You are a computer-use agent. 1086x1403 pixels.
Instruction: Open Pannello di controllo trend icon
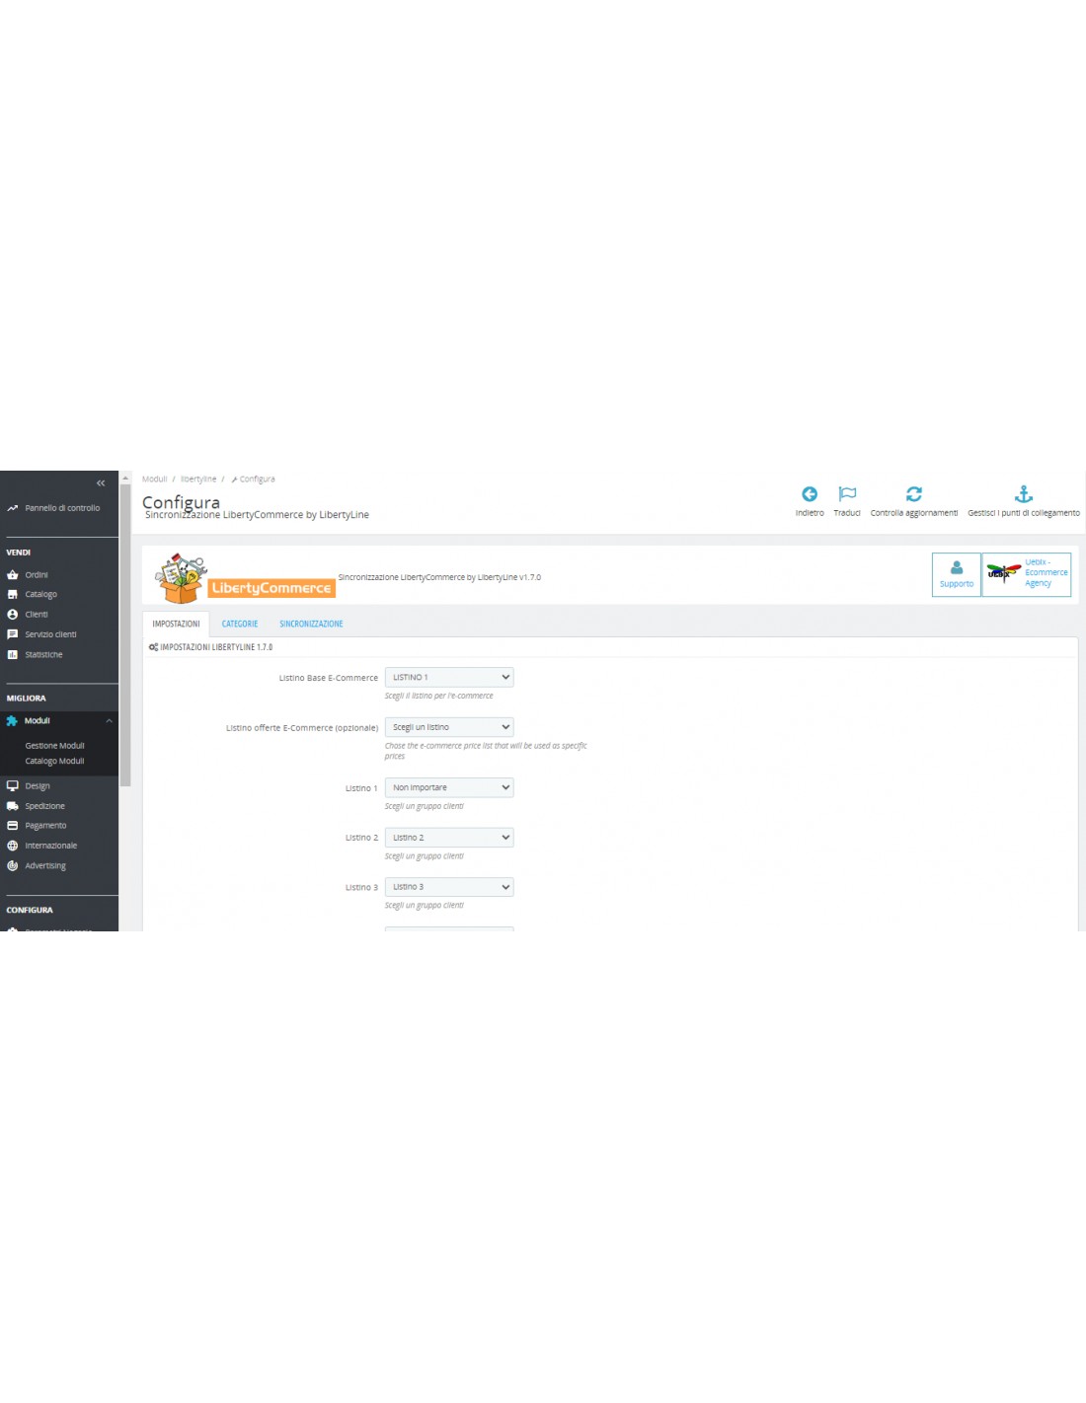tap(12, 508)
